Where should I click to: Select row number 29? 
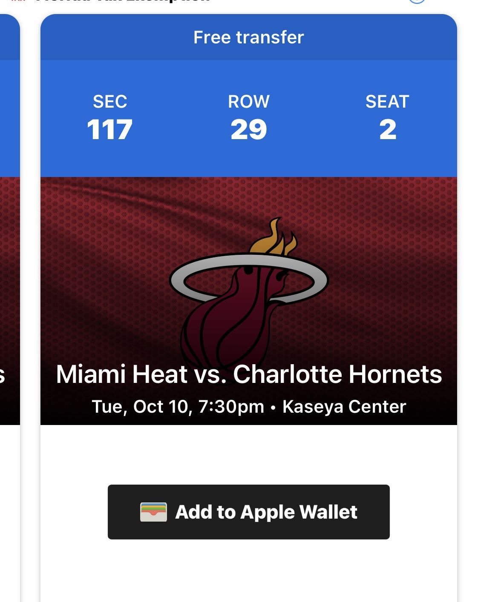coord(249,130)
